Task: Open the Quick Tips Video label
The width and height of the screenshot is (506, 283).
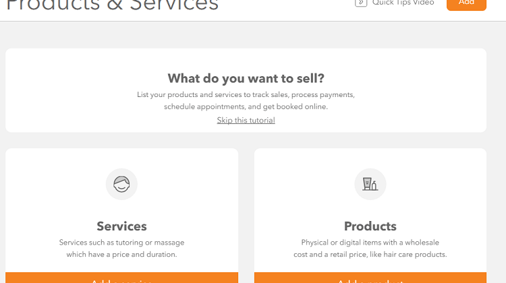Action: (x=403, y=3)
